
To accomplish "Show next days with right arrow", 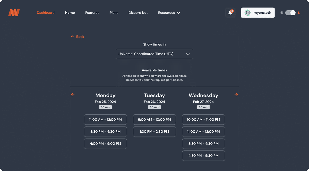I will pyautogui.click(x=236, y=95).
